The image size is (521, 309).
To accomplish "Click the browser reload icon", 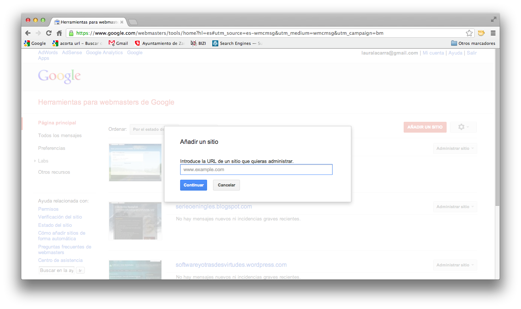I will pyautogui.click(x=49, y=33).
